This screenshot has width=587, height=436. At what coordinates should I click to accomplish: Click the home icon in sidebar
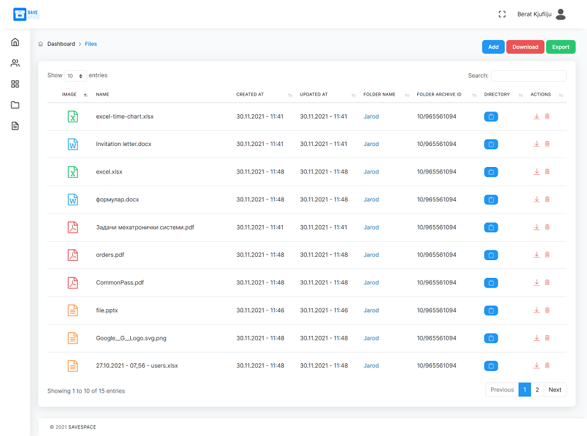[15, 42]
